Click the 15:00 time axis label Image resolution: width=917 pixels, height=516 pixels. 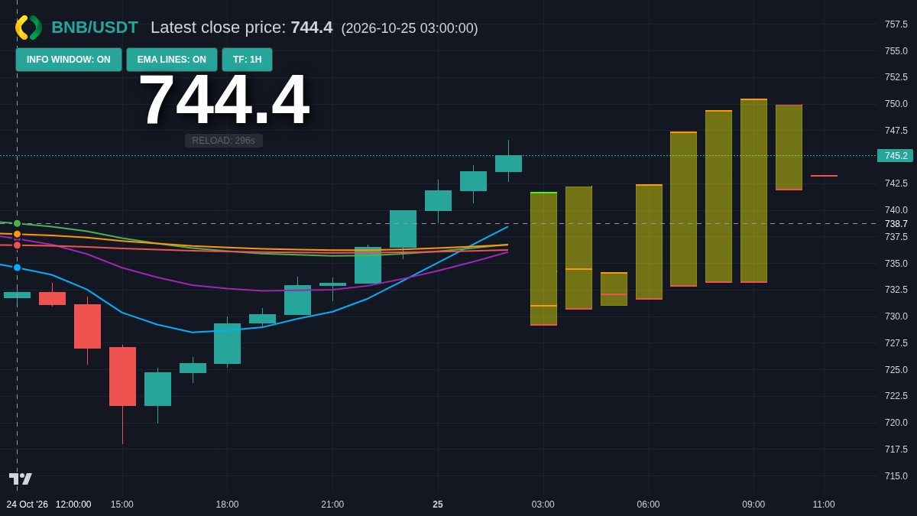pos(122,505)
